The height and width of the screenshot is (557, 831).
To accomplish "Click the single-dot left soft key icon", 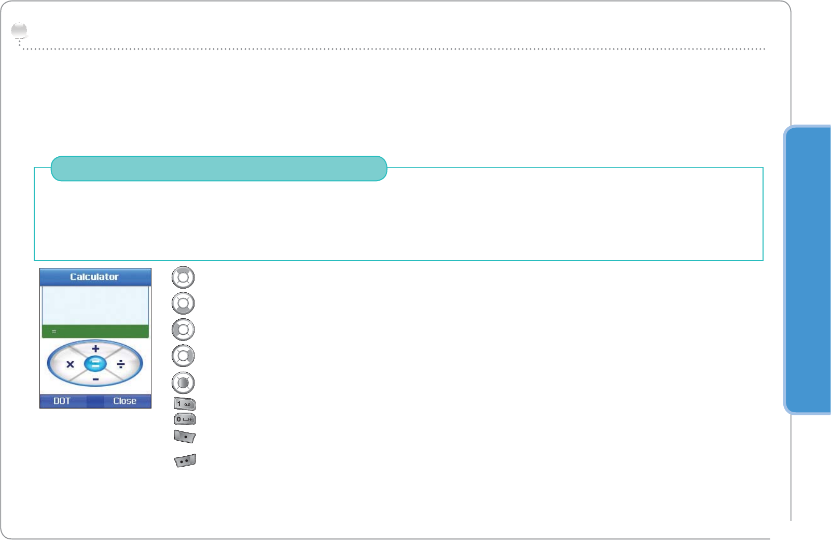I will click(x=185, y=437).
